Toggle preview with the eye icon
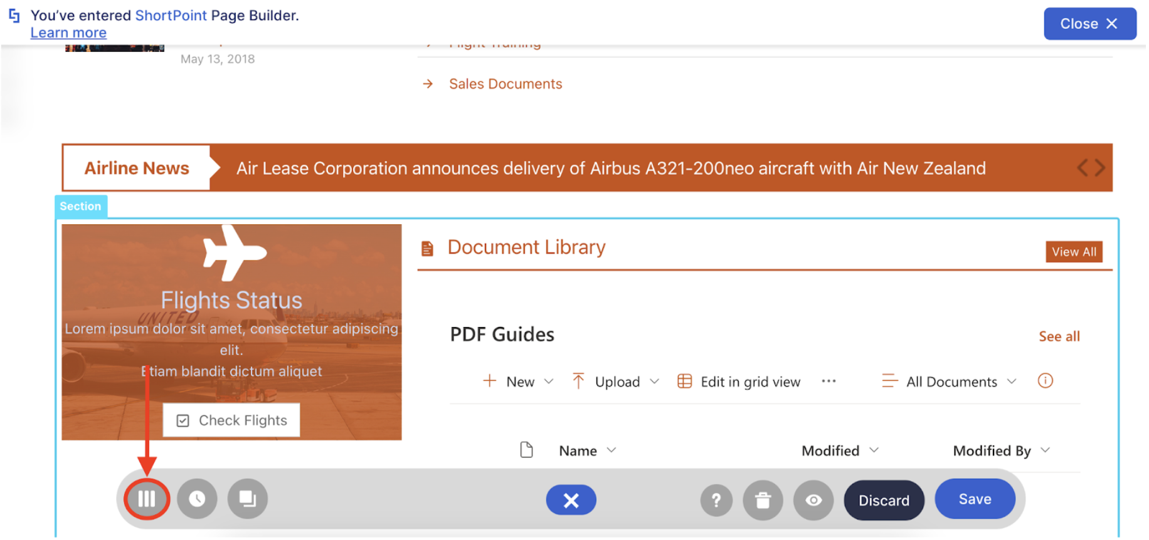 coord(813,501)
